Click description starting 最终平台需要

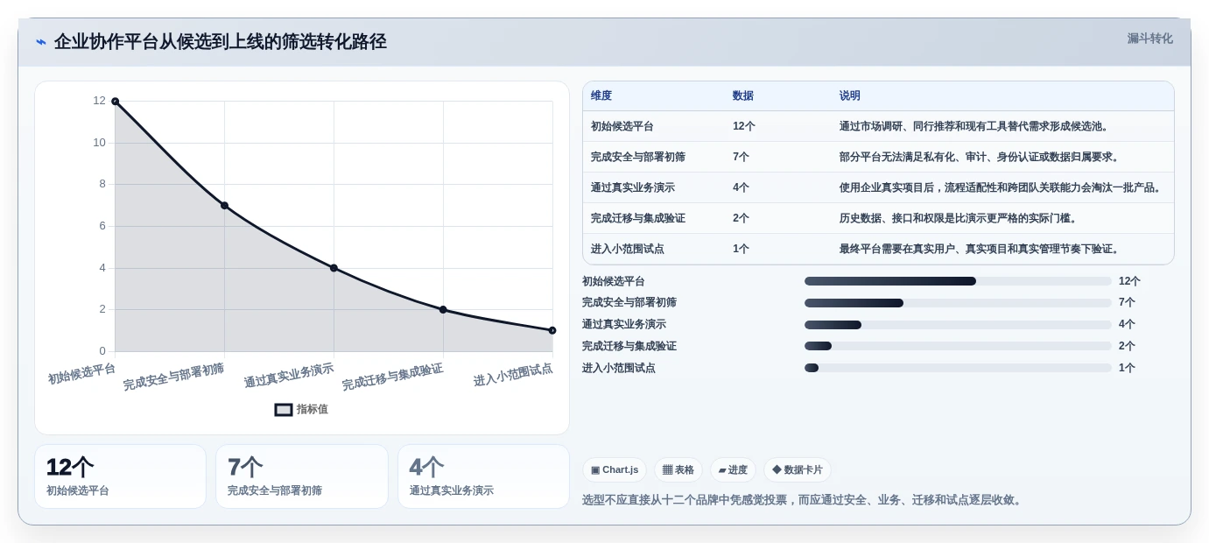tap(981, 249)
